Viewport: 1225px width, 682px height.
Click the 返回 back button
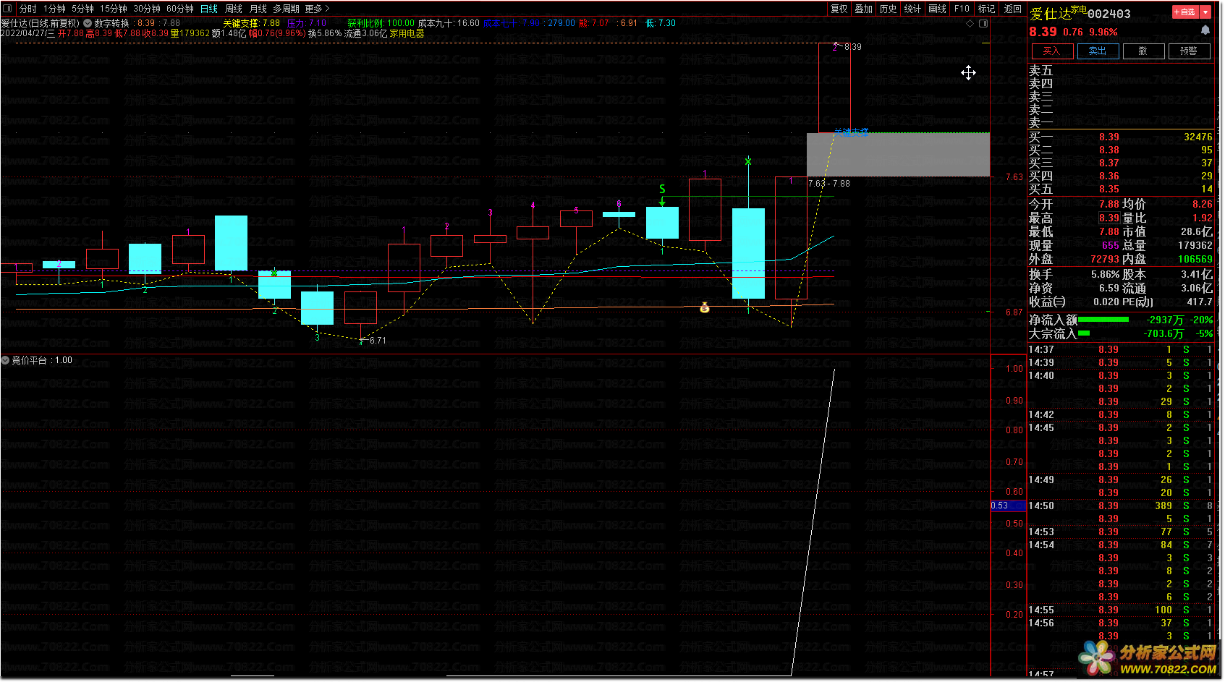pos(1013,9)
